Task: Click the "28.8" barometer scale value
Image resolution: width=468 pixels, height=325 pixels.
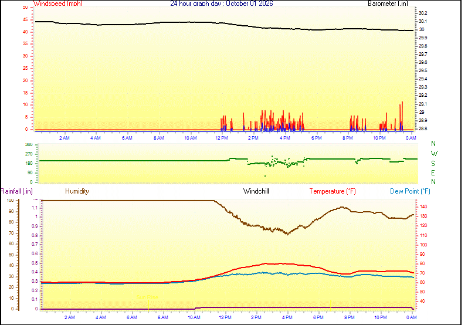Action: 423,128
